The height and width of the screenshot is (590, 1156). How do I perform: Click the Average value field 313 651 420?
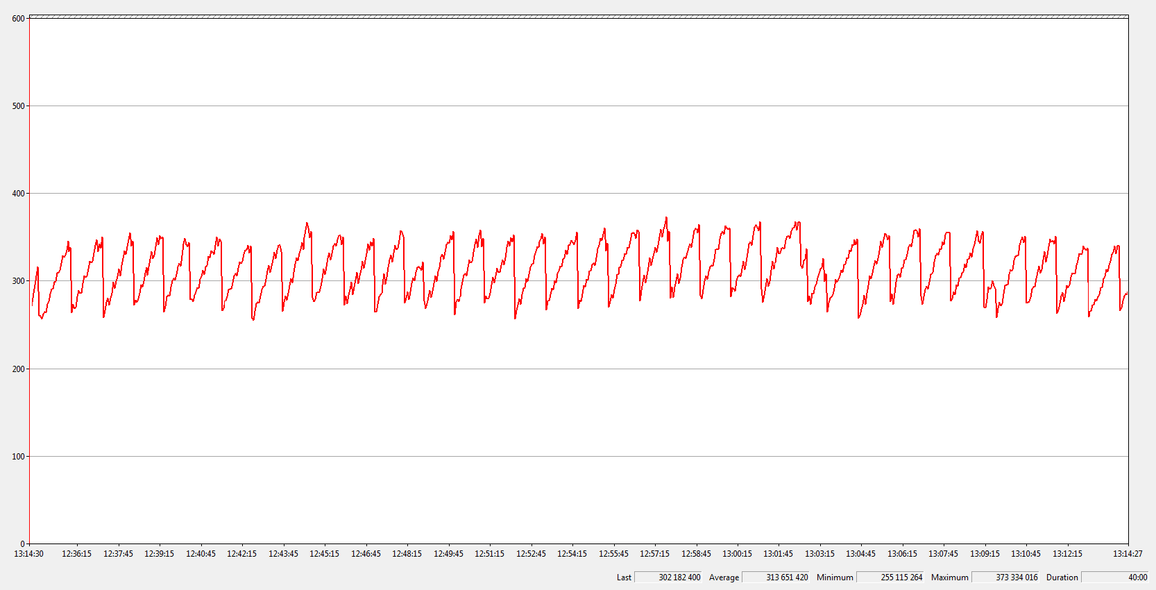[776, 577]
